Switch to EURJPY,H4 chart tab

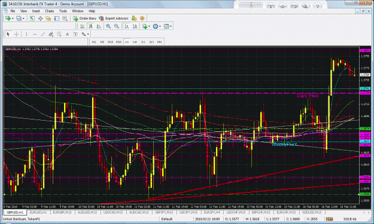(x=212, y=212)
